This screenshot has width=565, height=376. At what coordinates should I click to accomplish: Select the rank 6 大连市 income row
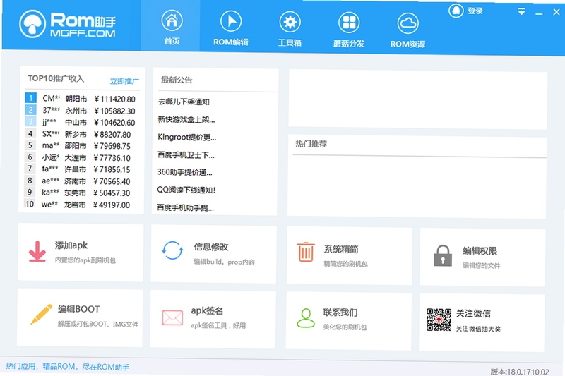click(78, 157)
